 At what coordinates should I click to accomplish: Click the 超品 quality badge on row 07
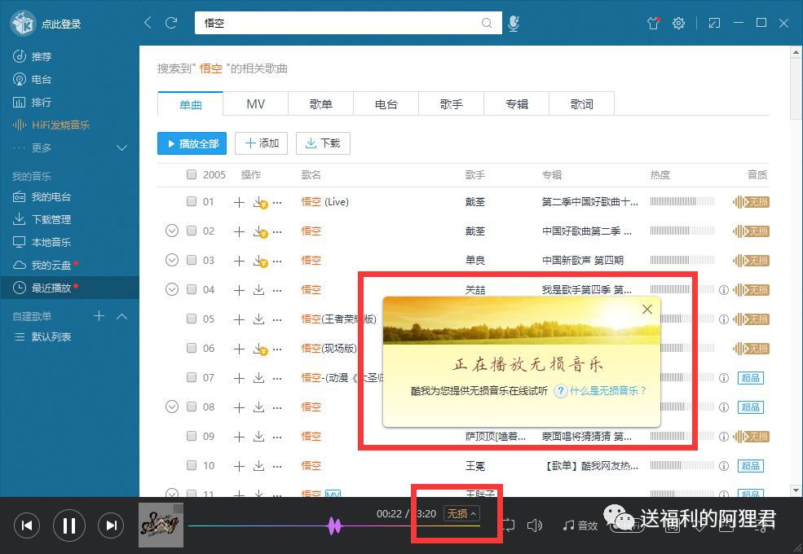tap(751, 378)
